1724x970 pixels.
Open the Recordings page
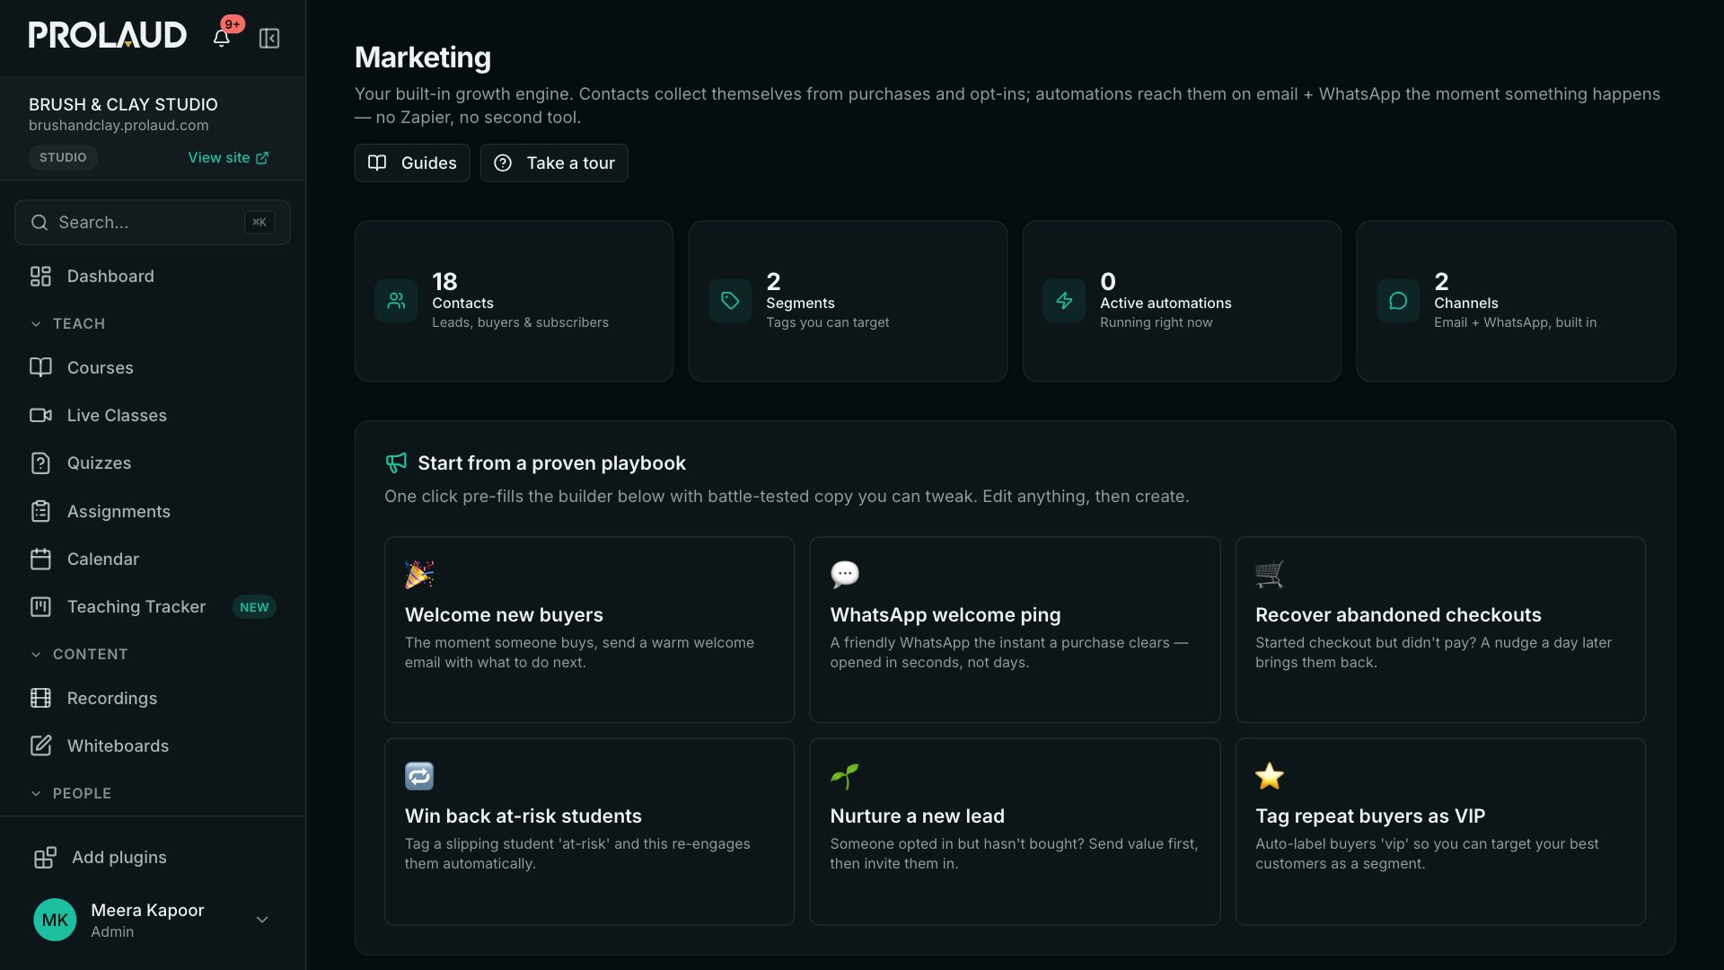click(153, 698)
